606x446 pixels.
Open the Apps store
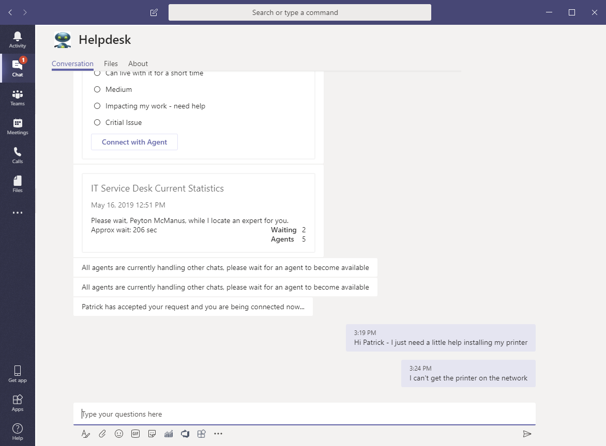[x=18, y=403]
